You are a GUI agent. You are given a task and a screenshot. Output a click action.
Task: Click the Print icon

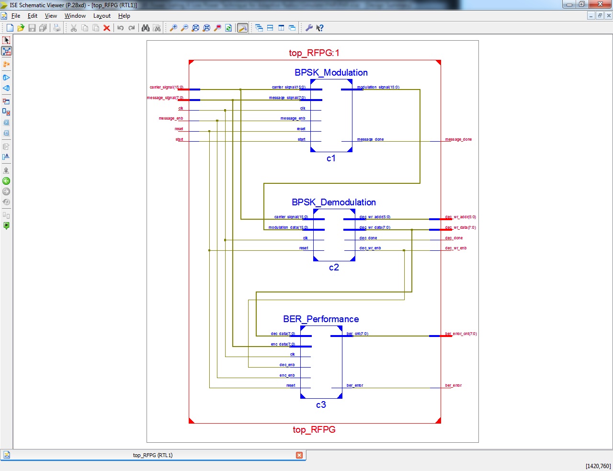(57, 28)
